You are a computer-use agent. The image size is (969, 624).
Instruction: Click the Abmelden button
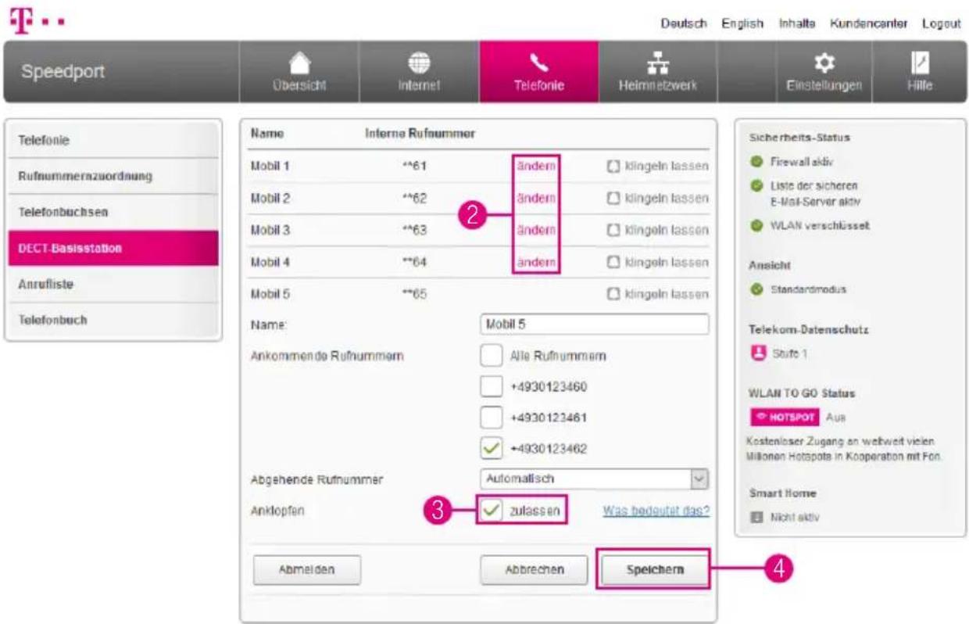pos(307,570)
